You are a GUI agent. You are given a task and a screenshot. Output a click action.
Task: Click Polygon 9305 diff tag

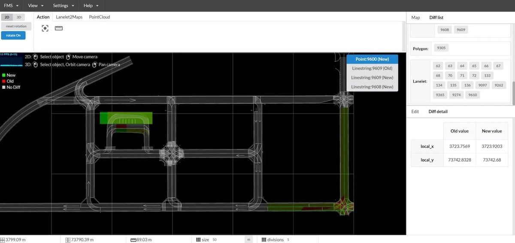[441, 49]
